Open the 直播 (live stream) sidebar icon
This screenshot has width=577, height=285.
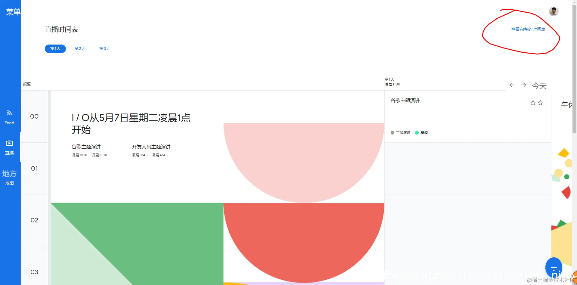9,147
